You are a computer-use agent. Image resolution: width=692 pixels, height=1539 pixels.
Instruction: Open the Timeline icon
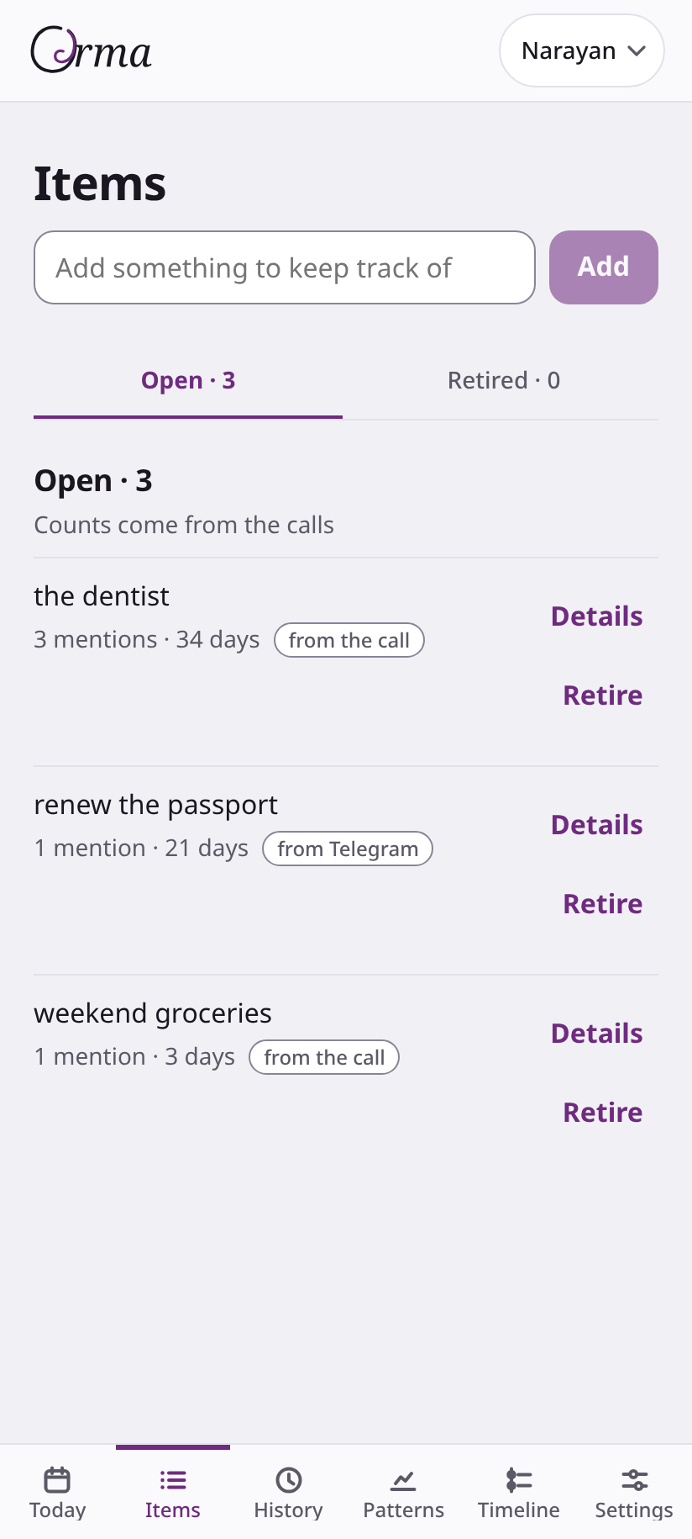coord(519,1480)
